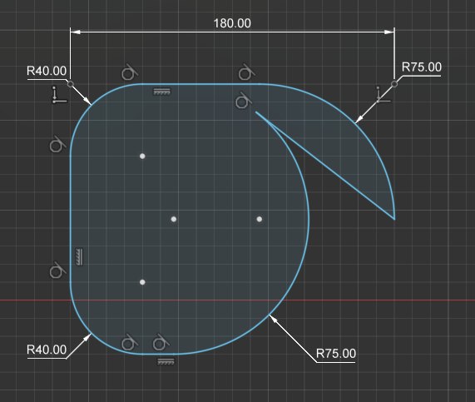Select the straight diagonal line of the leaf shape

325,166
